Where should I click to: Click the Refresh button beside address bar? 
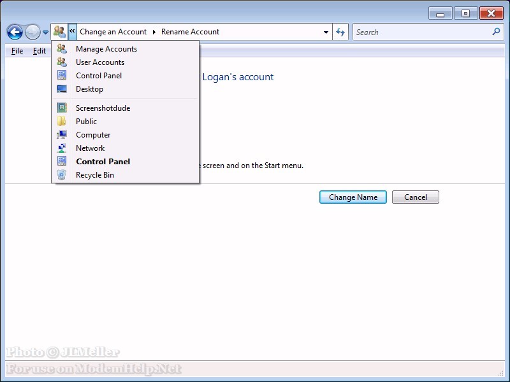(340, 32)
